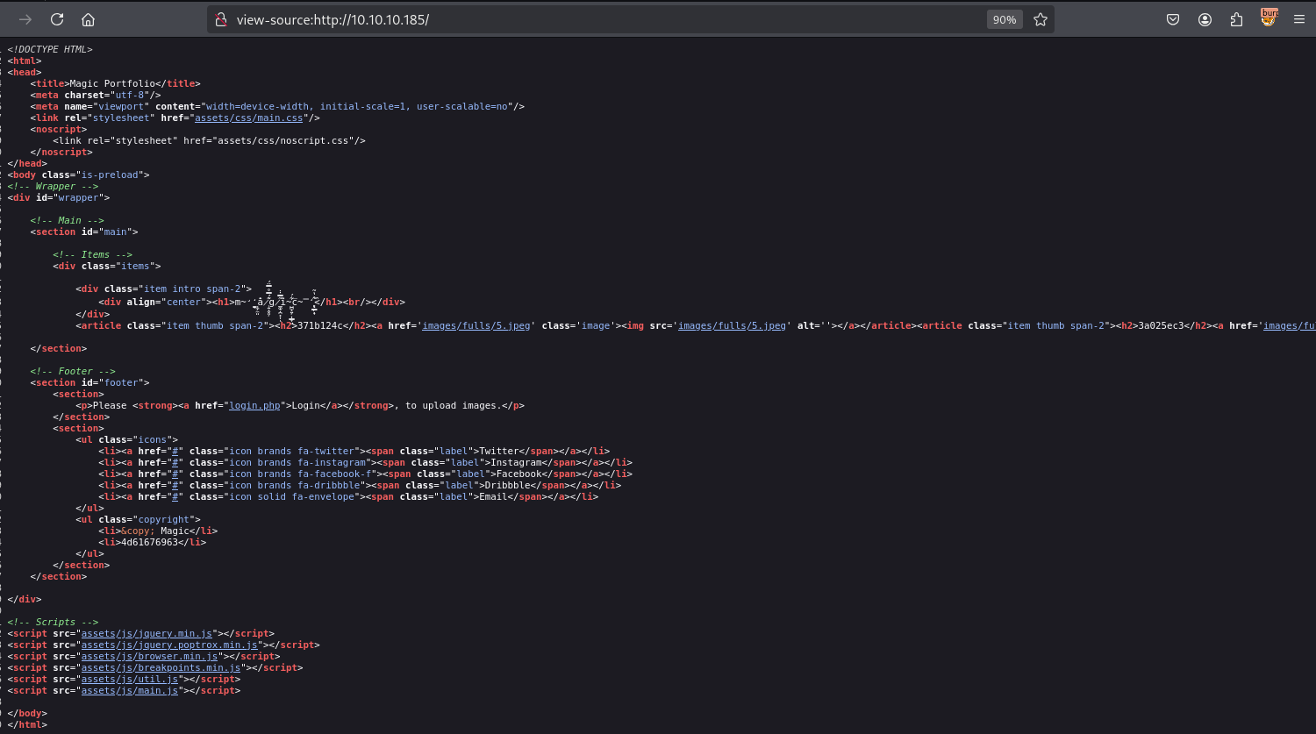Open the assets/js/jquery.poptrox.min.js link
1316x734 pixels.
(169, 645)
